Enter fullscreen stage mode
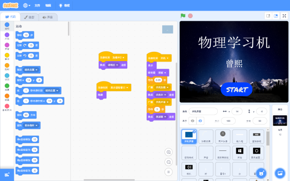This screenshot has height=181, width=290. [284, 16]
